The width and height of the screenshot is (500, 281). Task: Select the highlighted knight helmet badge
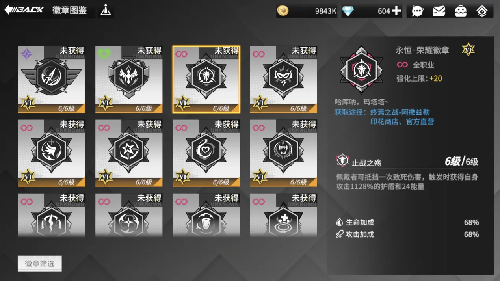(x=206, y=79)
